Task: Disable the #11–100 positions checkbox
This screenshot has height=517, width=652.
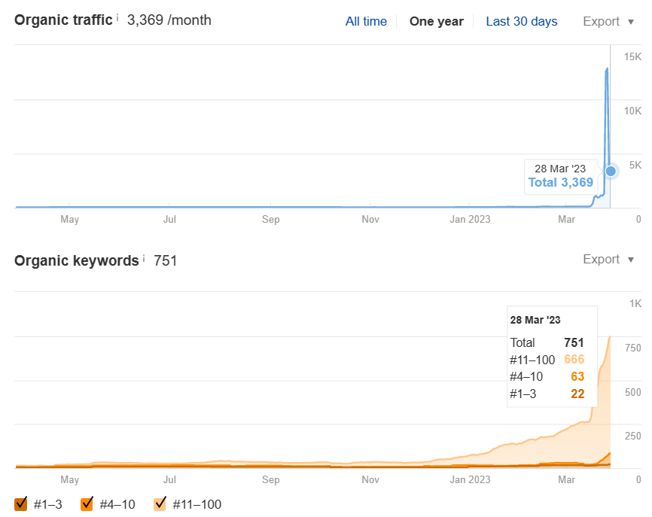Action: coord(160,503)
